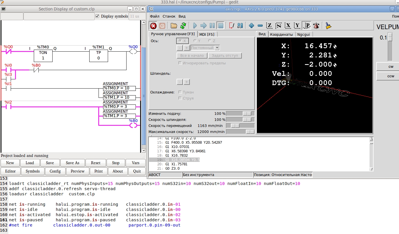Screen dimensions: 399x234
Task: Toggle the Display symbols checkbox
Action: (97, 16)
